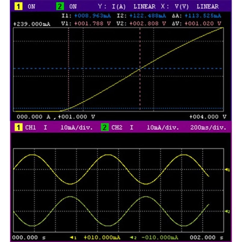This screenshot has width=242, height=242.
Task: Click the yellow channel 1 indicator in top bar
Action: [19, 7]
